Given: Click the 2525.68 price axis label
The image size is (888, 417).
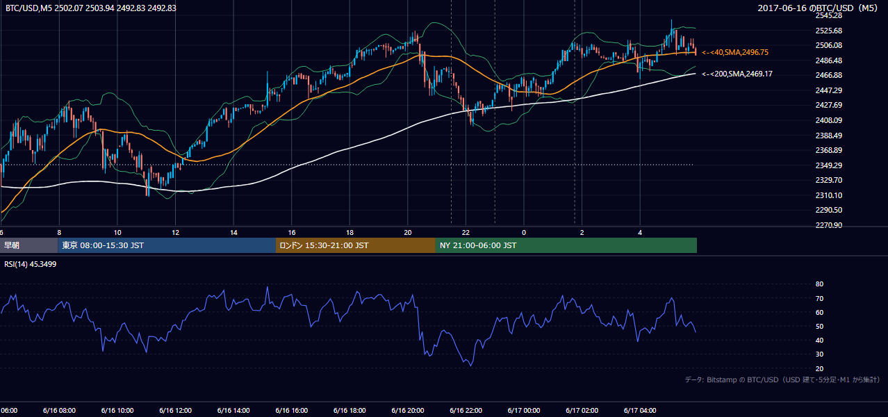Looking at the screenshot, I should tap(829, 31).
